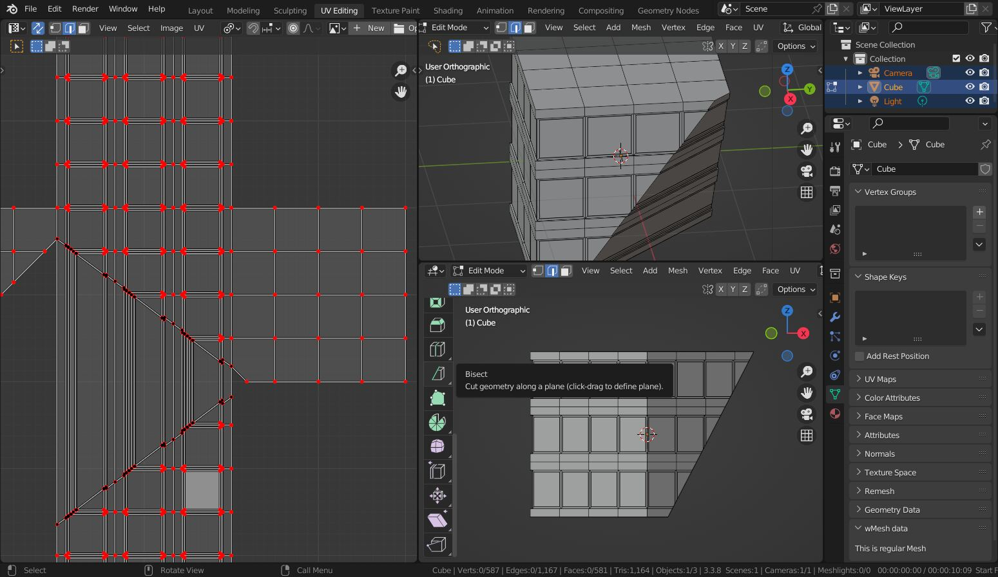998x577 pixels.
Task: Select the Shrink/Fatten tool
Action: pyautogui.click(x=437, y=495)
